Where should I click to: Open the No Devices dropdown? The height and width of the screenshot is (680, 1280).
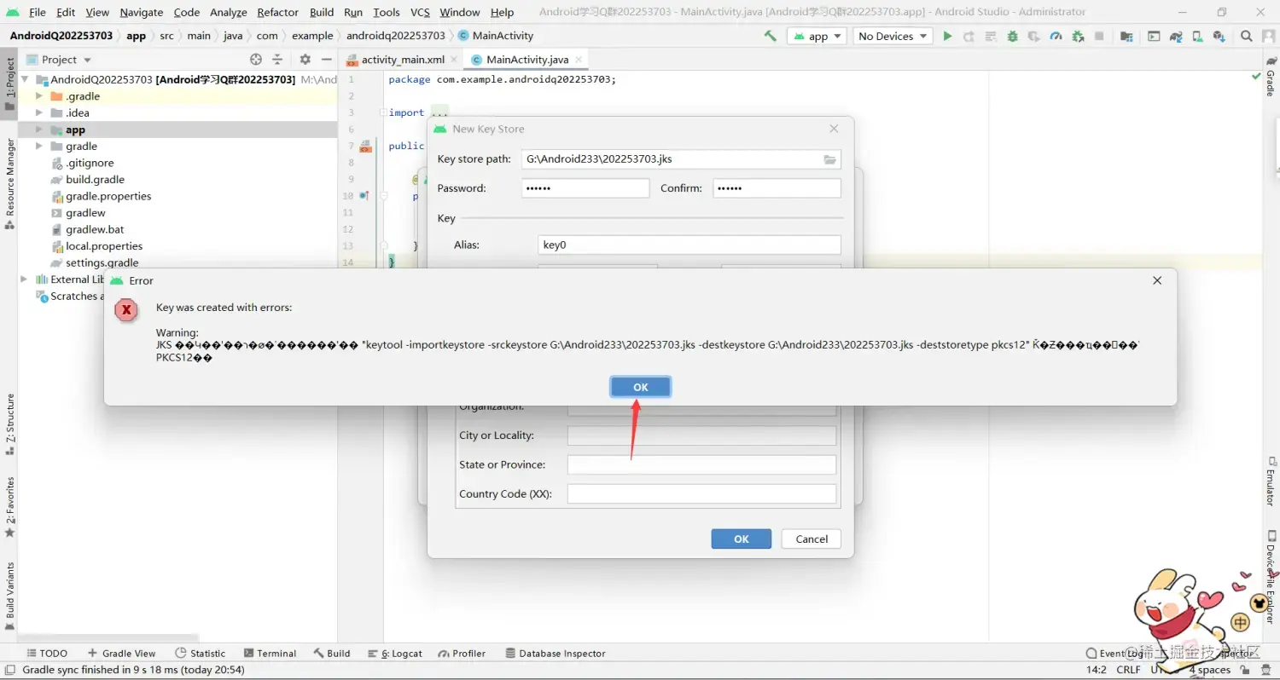tap(893, 36)
